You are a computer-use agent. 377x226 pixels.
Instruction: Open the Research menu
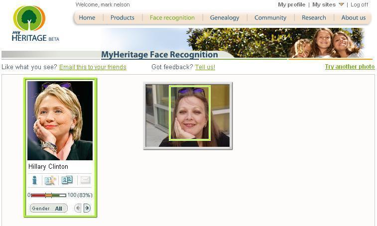314,17
